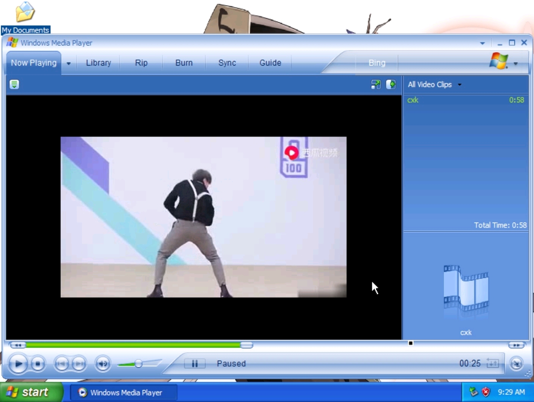
Task: Click the pause indicator icon beside Paused
Action: [x=195, y=364]
